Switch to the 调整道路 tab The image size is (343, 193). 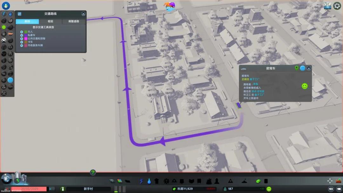(x=74, y=21)
